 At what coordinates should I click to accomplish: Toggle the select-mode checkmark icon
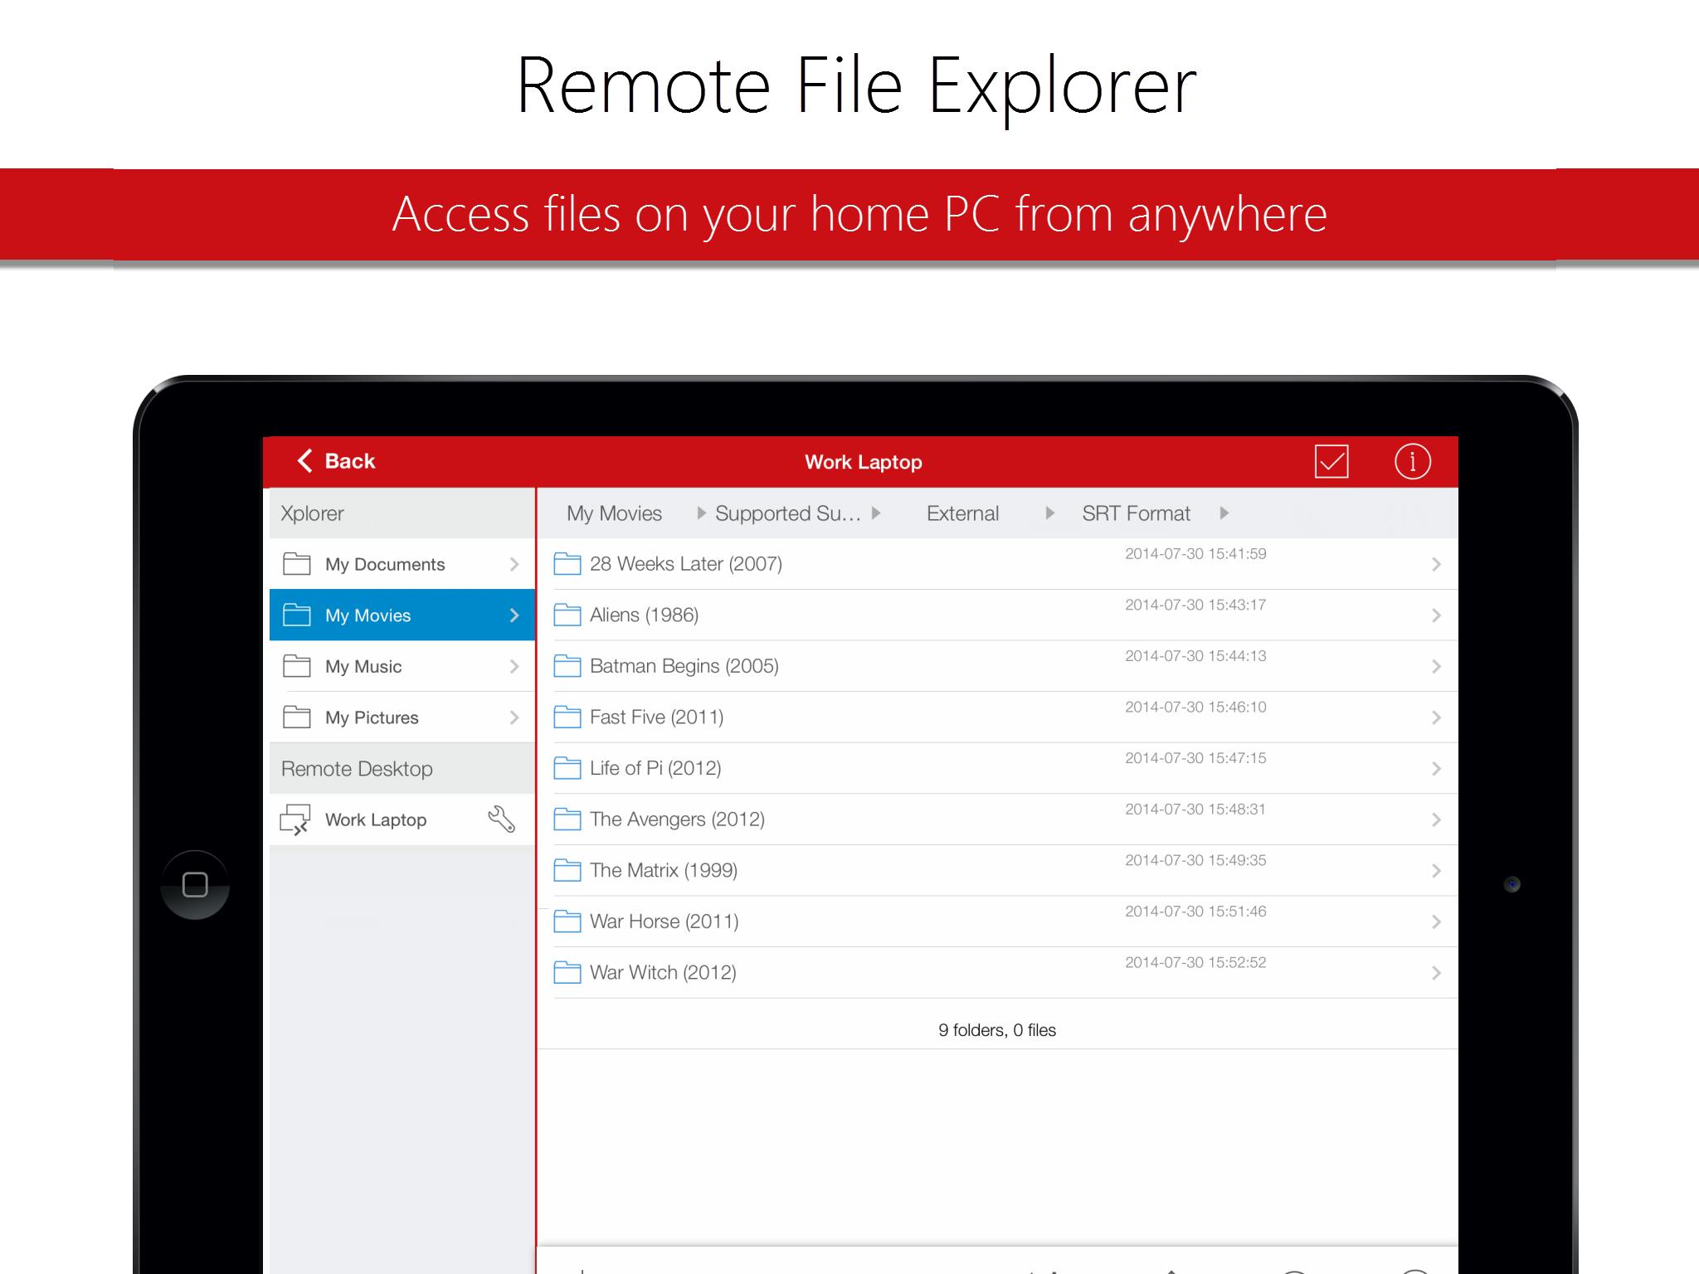pyautogui.click(x=1331, y=461)
